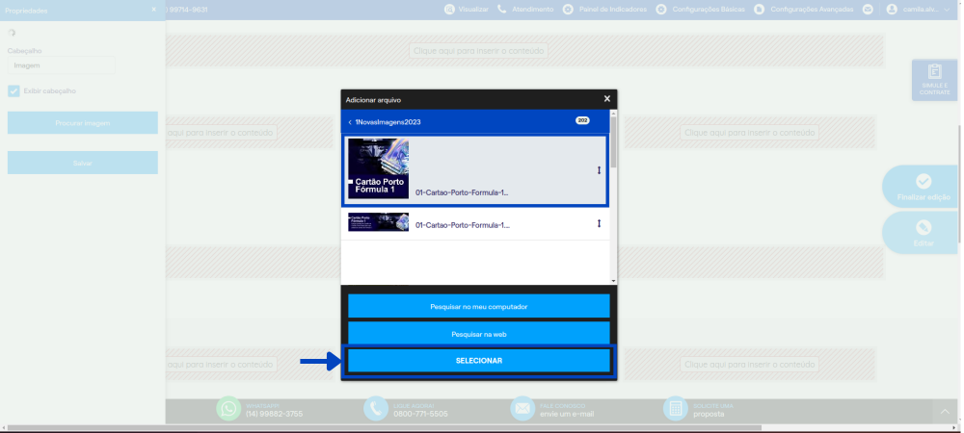Go back from 1NovasImagens2023 folder chevron
This screenshot has width=964, height=433.
click(x=350, y=122)
